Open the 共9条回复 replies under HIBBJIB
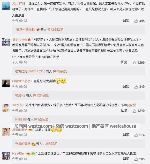Viewport: 150px width, 164px height. [x=41, y=119]
